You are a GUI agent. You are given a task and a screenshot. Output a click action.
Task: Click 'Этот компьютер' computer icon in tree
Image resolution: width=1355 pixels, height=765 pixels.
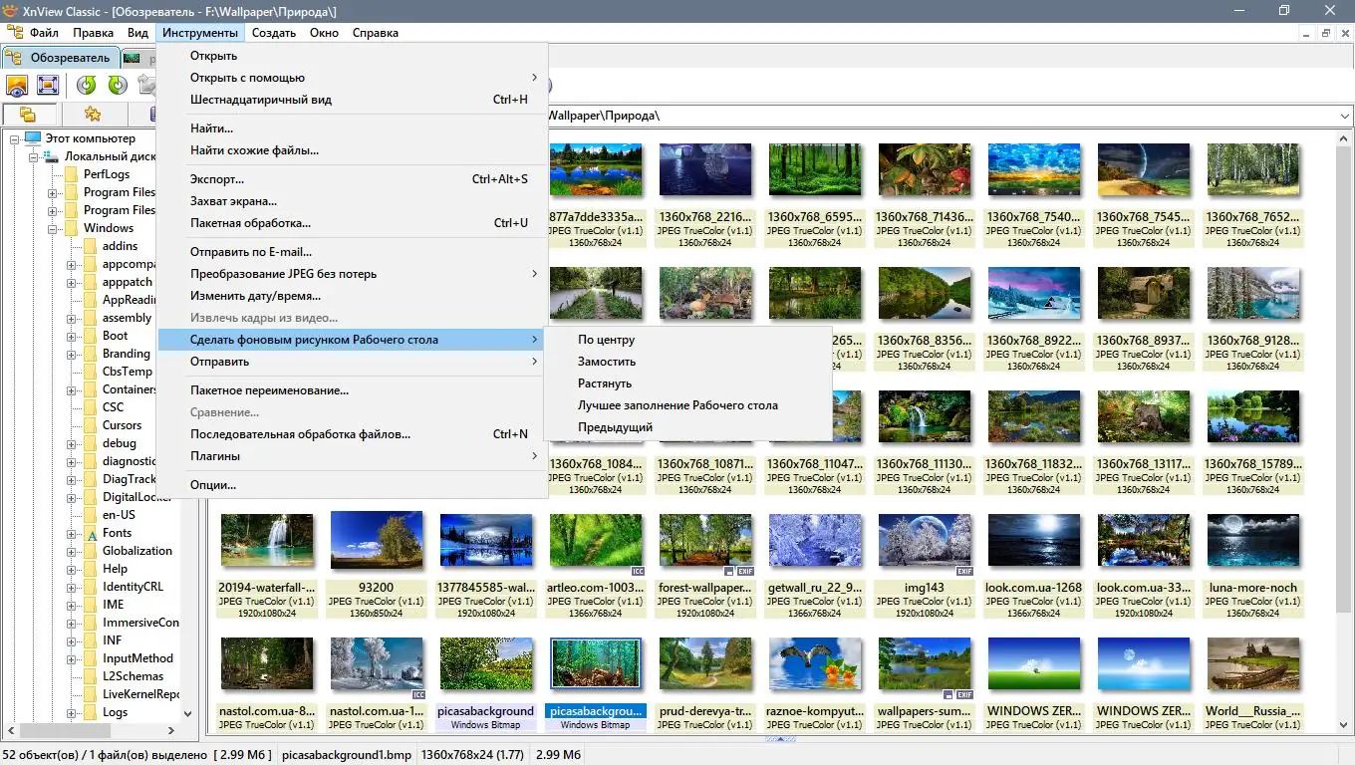click(x=33, y=138)
